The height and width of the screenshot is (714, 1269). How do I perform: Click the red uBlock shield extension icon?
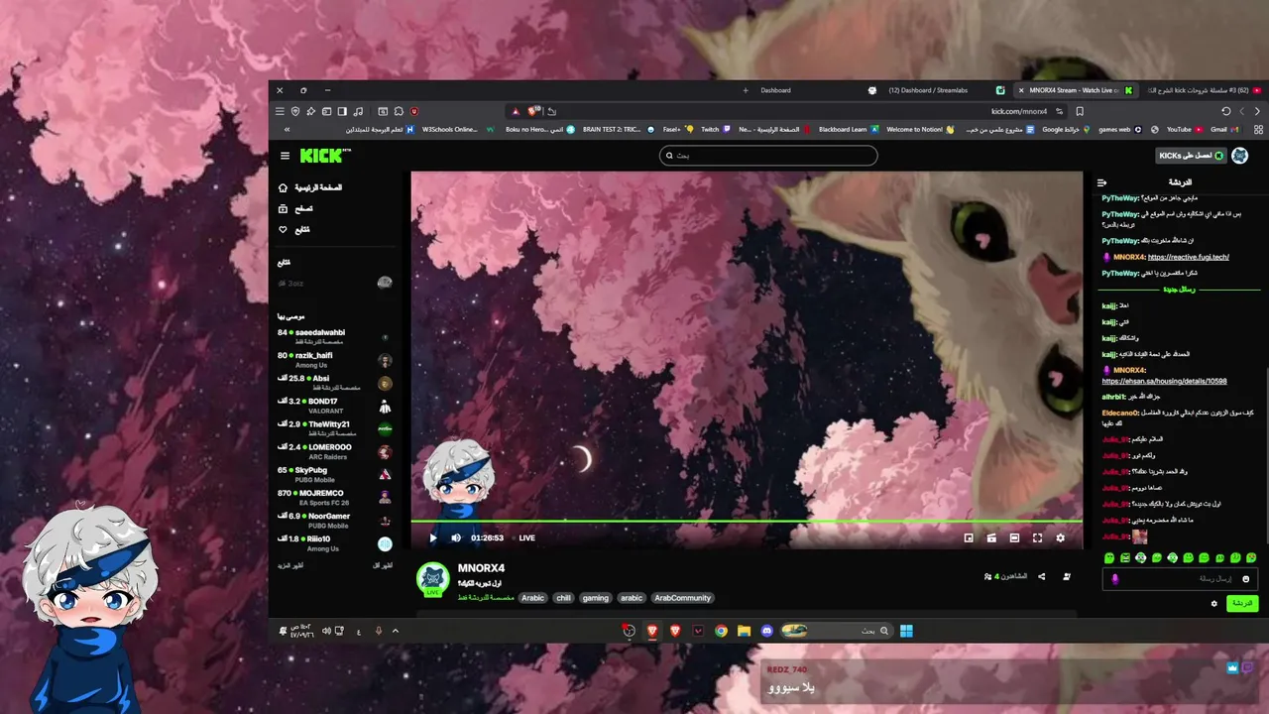(414, 111)
